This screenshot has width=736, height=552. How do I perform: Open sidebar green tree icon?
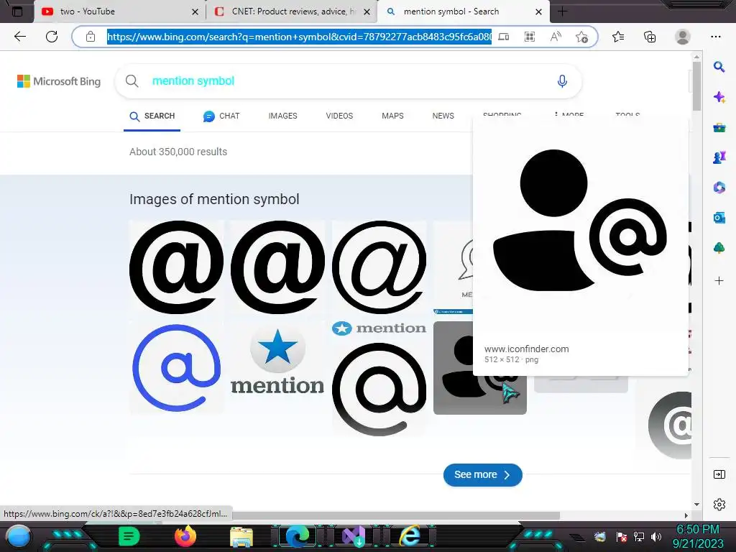click(x=719, y=248)
